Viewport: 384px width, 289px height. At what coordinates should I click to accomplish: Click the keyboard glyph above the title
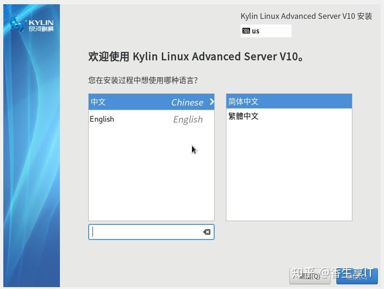pyautogui.click(x=246, y=31)
